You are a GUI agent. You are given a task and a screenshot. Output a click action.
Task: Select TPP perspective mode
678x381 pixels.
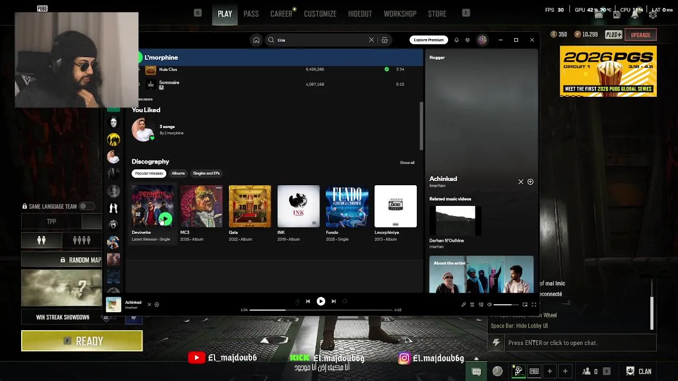point(51,222)
